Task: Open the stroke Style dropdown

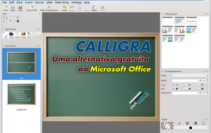Action: (x=191, y=76)
